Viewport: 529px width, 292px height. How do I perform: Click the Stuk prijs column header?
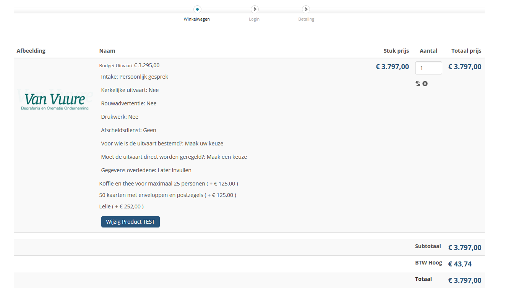(396, 51)
